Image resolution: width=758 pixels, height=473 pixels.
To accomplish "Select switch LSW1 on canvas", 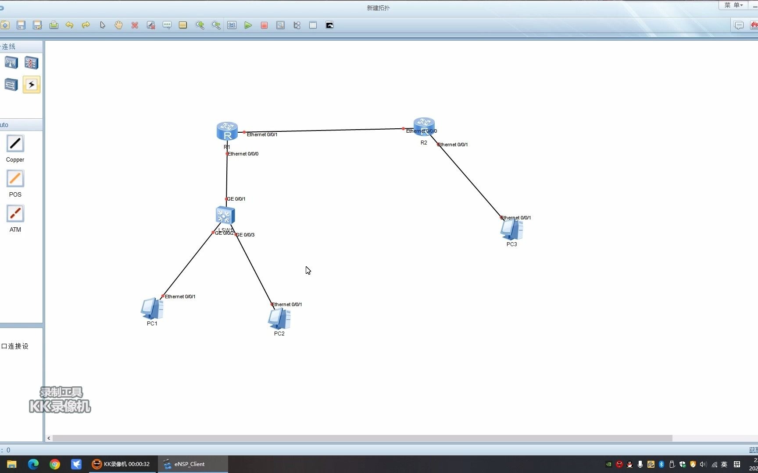I will pyautogui.click(x=225, y=215).
